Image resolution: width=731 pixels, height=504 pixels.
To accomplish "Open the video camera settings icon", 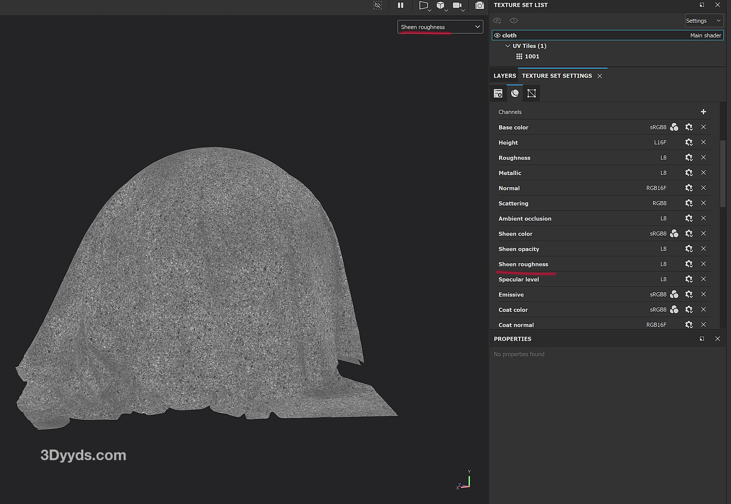I will tap(457, 5).
